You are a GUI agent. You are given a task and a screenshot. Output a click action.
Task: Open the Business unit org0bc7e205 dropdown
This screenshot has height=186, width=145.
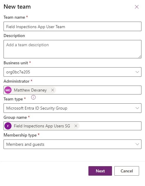coord(72,72)
